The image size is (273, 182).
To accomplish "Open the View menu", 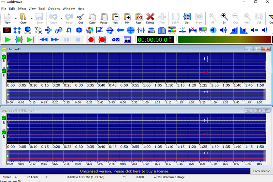I will pos(32,9).
